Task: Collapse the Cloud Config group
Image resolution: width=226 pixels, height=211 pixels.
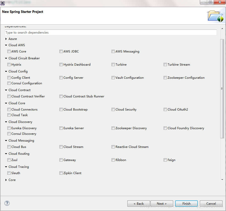Action: pyautogui.click(x=6, y=71)
